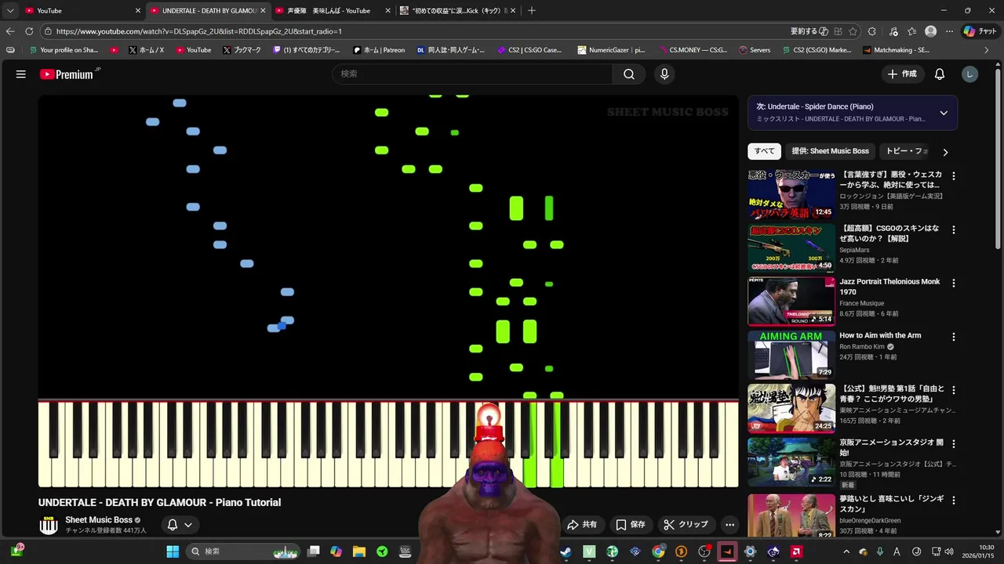This screenshot has height=564, width=1004.
Task: Open the Copilot チャット button
Action: [980, 31]
